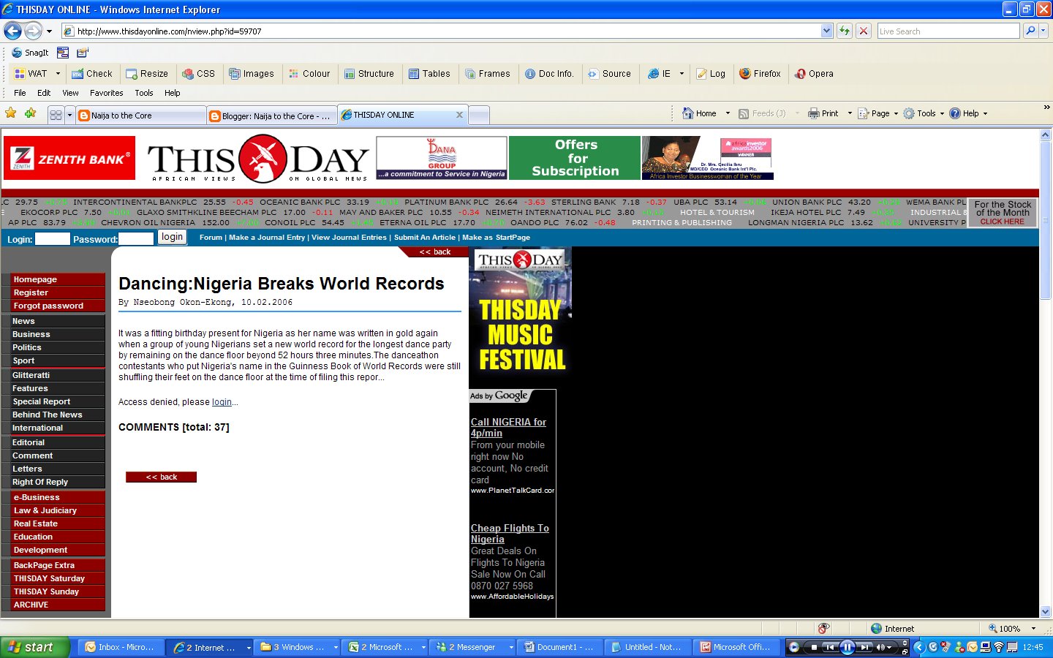Viewport: 1053px width, 658px height.
Task: Click the Submit An Article link
Action: [x=424, y=238]
